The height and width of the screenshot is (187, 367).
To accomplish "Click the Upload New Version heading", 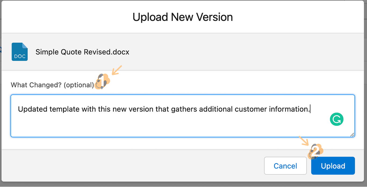I will click(183, 17).
